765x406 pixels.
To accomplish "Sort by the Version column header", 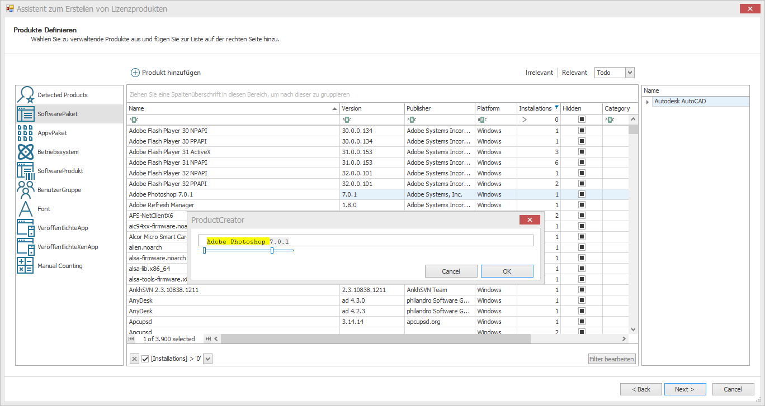I will (372, 108).
